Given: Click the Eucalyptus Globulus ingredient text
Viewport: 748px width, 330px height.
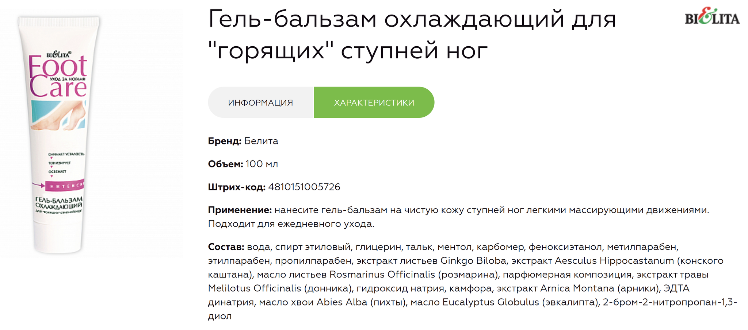Looking at the screenshot, I should (491, 302).
